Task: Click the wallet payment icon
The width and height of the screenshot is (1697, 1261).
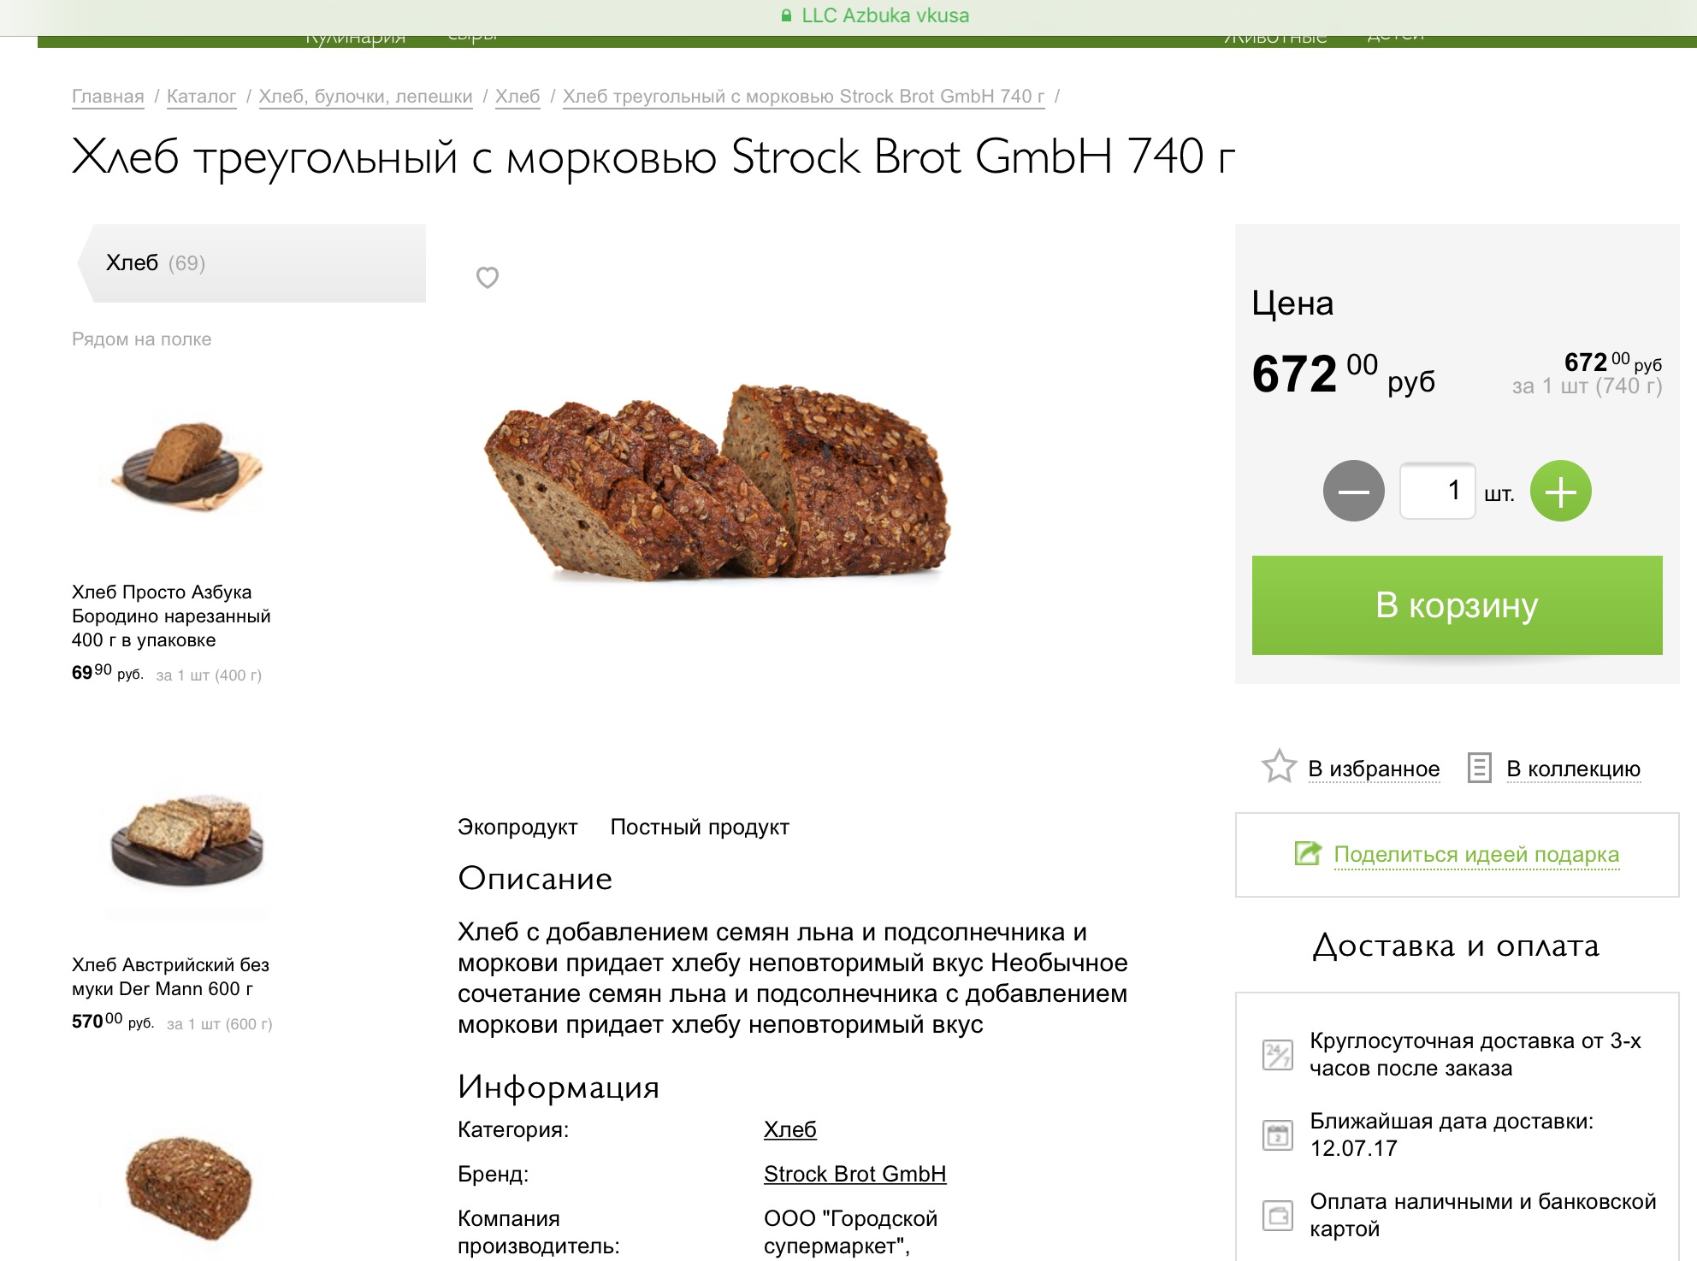Action: [1278, 1215]
